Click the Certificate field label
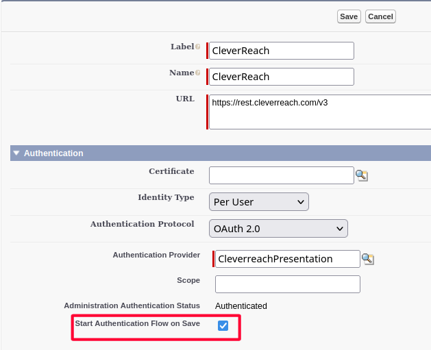Screen dimensions: 431x350 click(x=171, y=171)
